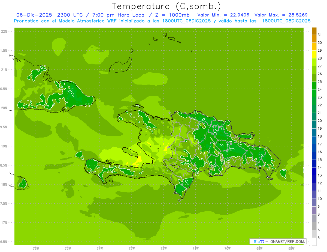Viewport: 327px width, 252px height.
Task: Click the '73W' longitude label
Action: [132, 248]
